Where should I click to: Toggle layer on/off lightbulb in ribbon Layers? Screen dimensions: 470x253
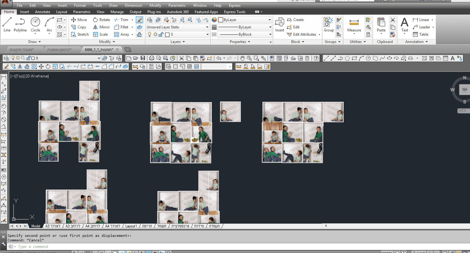point(150,34)
